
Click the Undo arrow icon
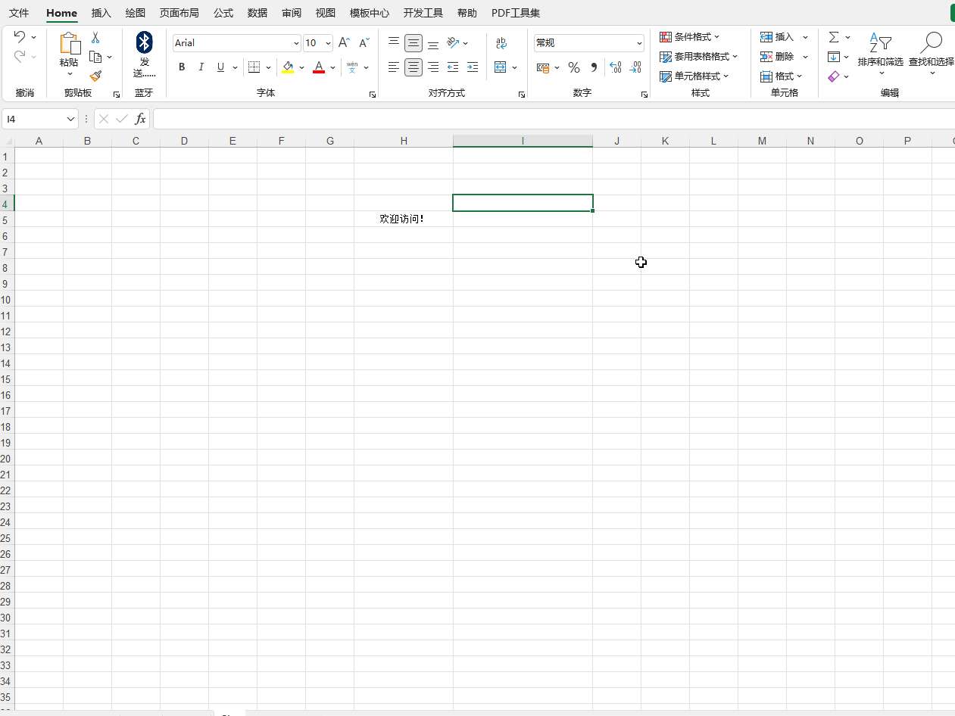point(20,36)
